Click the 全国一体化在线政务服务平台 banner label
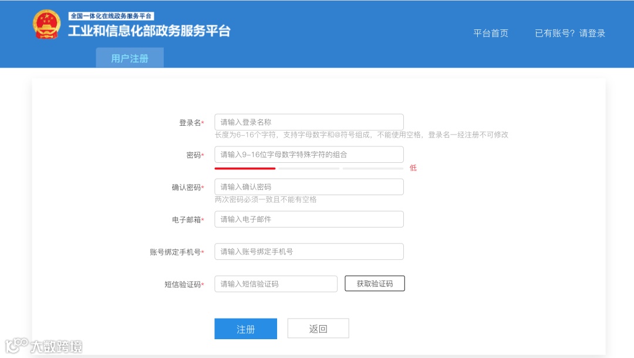Screen dimensions: 634x358 point(111,16)
